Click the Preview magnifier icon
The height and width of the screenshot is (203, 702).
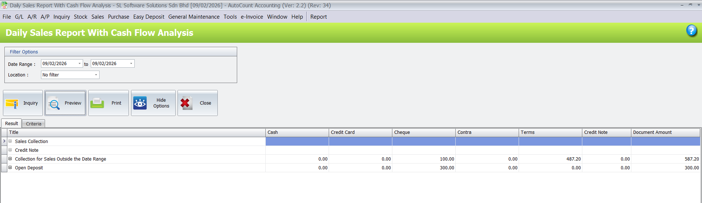click(54, 104)
